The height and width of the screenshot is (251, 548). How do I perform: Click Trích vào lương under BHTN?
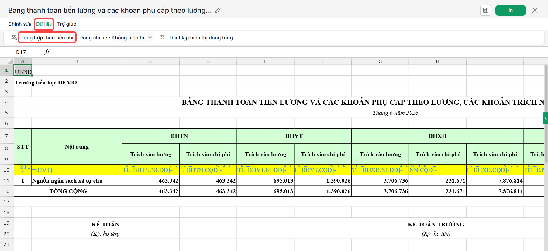coord(151,154)
